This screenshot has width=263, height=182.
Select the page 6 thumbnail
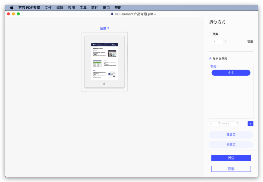point(104,62)
